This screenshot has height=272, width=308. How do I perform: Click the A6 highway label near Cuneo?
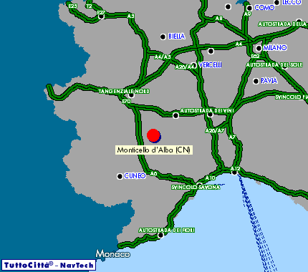coord(153,174)
